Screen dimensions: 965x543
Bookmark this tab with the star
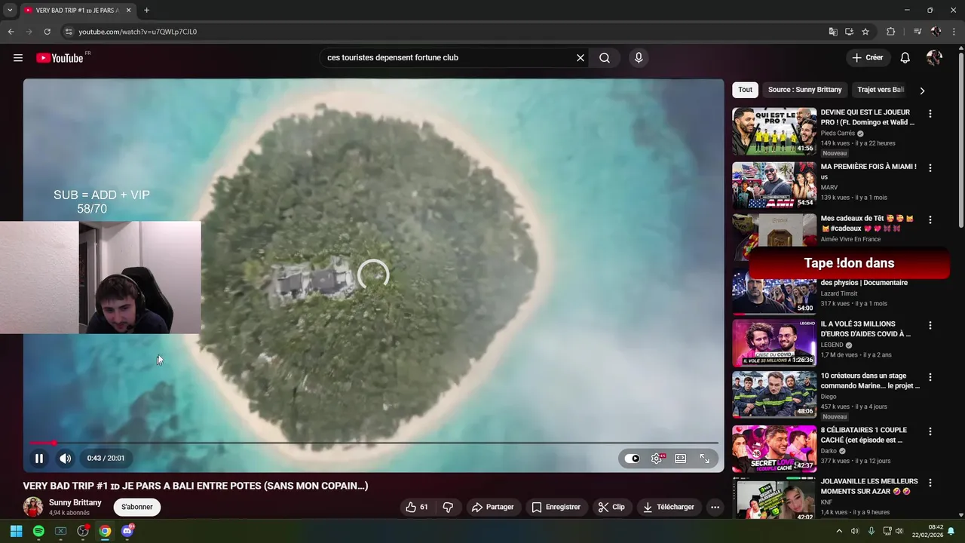point(865,32)
